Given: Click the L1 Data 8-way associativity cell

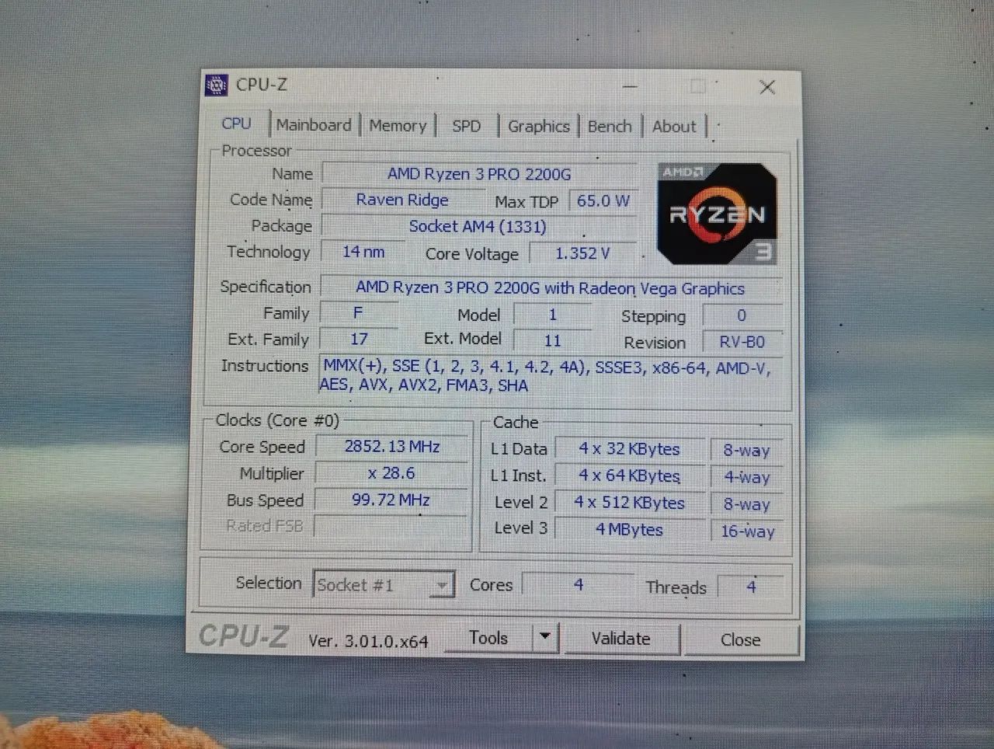Looking at the screenshot, I should click(746, 451).
